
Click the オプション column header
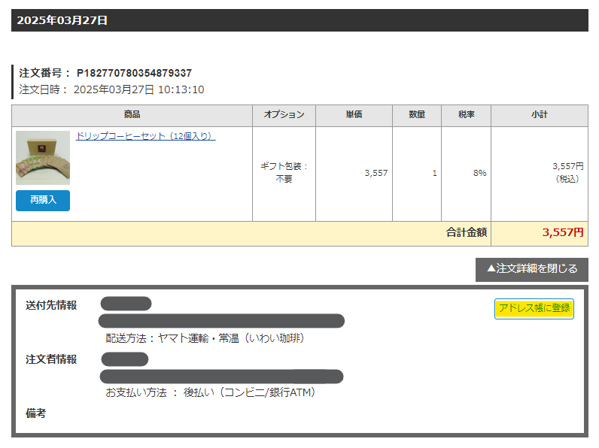(284, 115)
